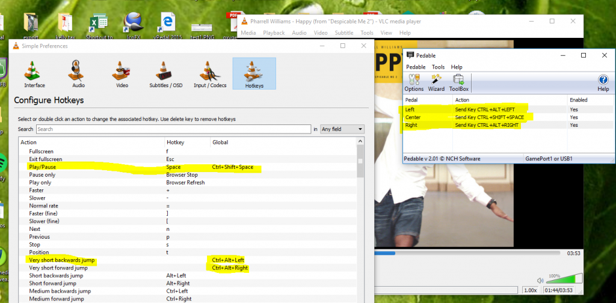This screenshot has height=303, width=616.
Task: Open the Pedable menu in Pedable
Action: pos(416,67)
